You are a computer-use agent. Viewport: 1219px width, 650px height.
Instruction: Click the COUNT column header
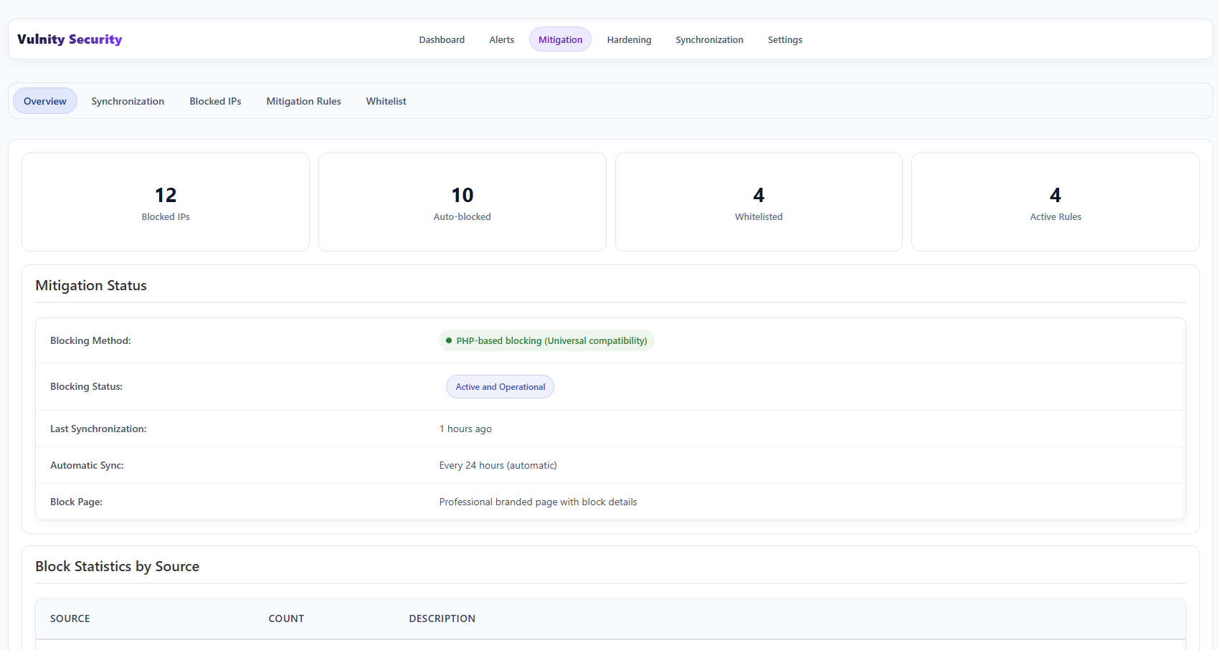coord(286,618)
